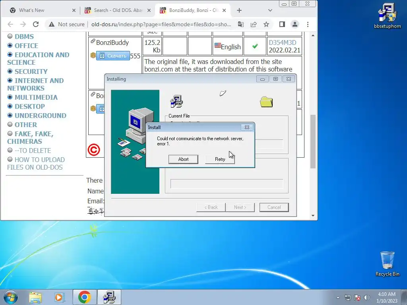Click the page scrollbar up arrow
The image size is (407, 305).
tap(313, 35)
